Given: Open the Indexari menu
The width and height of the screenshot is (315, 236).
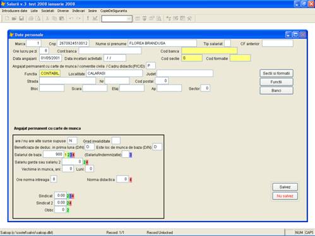Looking at the screenshot, I should point(78,11).
